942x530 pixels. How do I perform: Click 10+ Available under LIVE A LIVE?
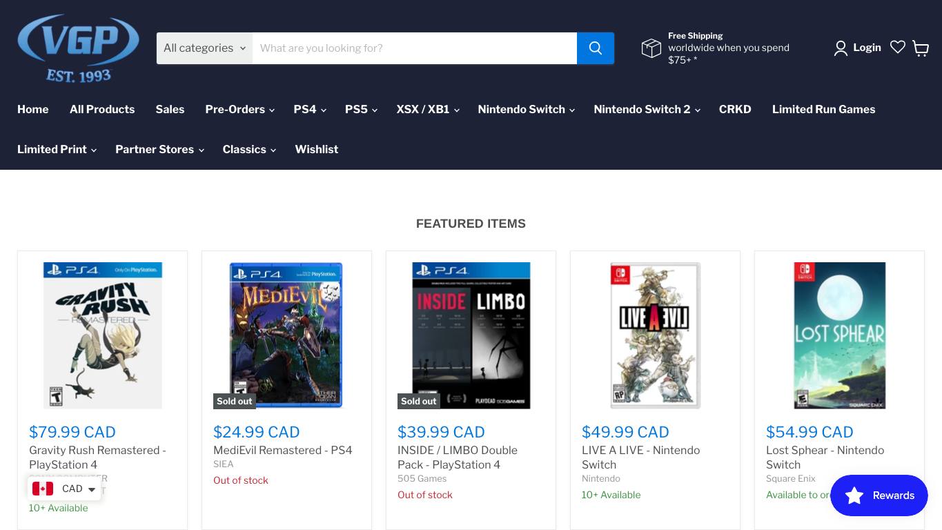click(x=611, y=495)
